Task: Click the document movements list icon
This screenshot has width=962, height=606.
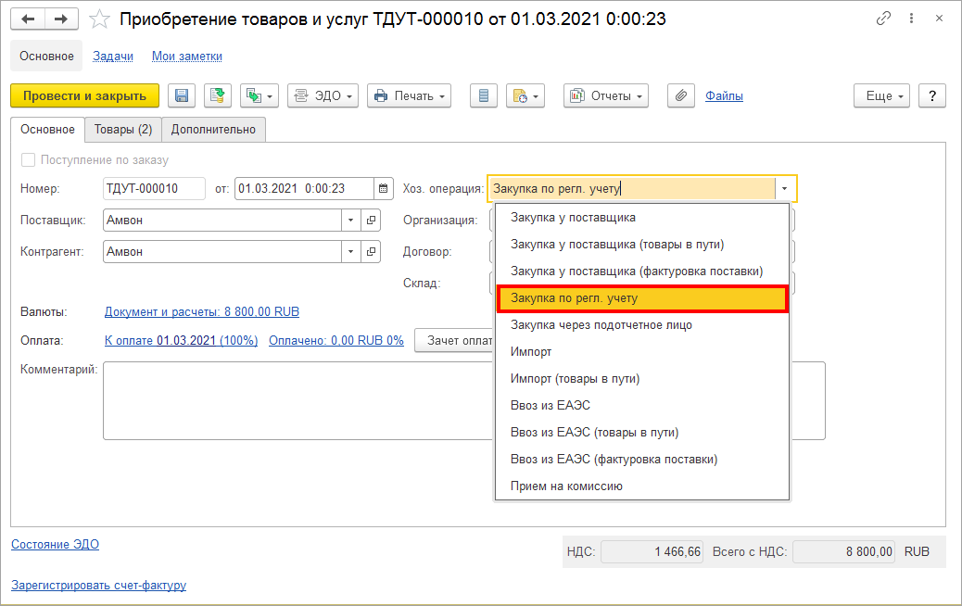Action: tap(484, 95)
